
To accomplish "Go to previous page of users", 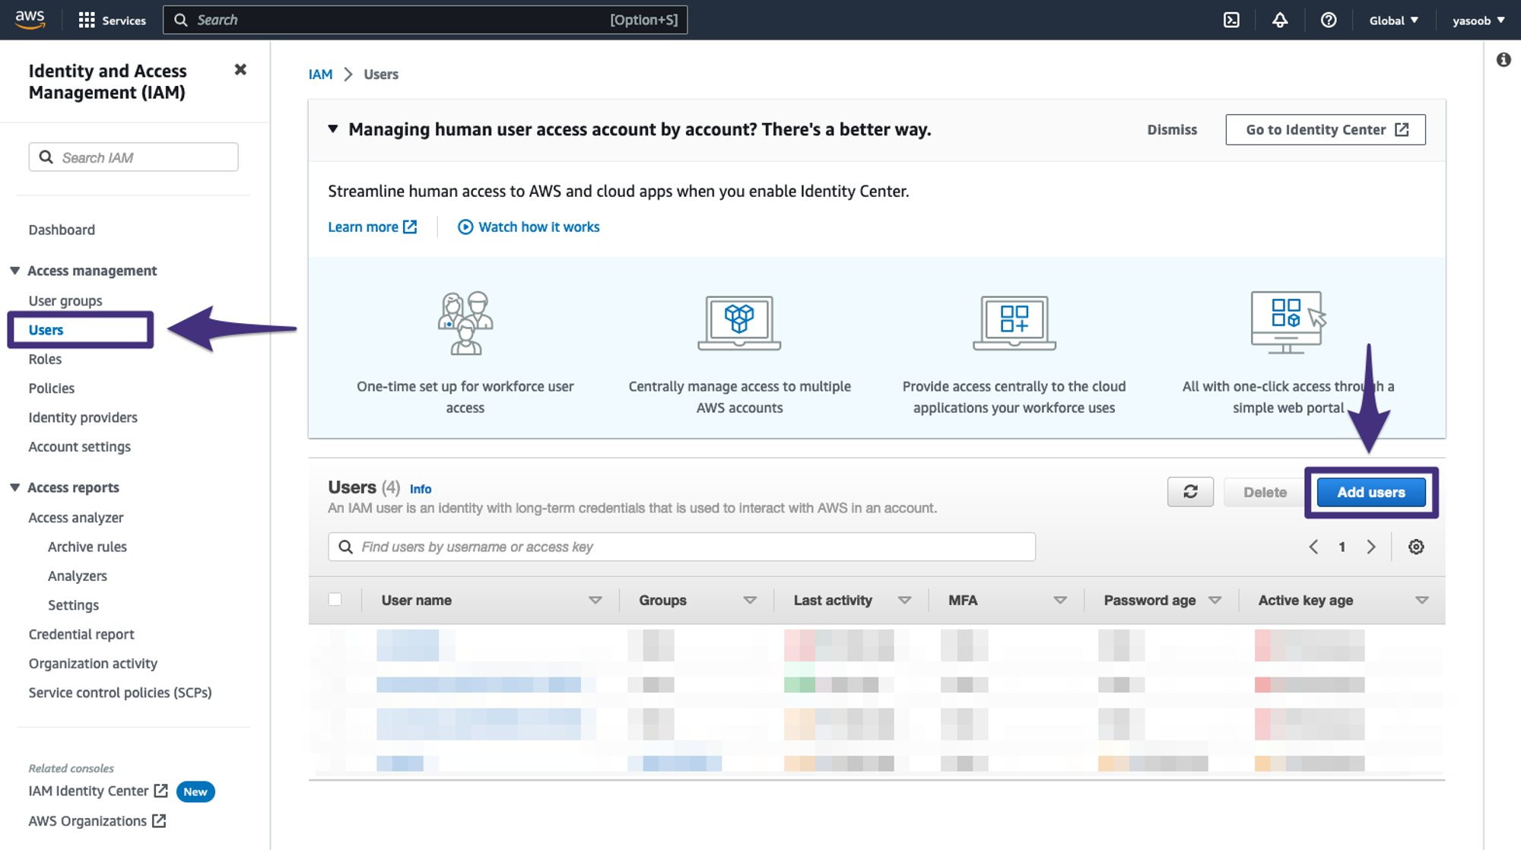I will [x=1313, y=547].
